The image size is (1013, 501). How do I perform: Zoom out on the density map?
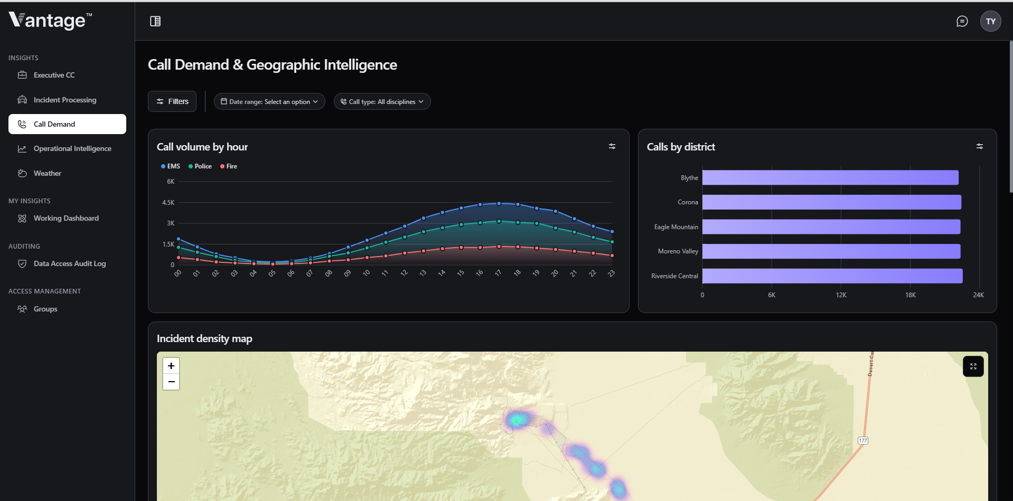171,382
